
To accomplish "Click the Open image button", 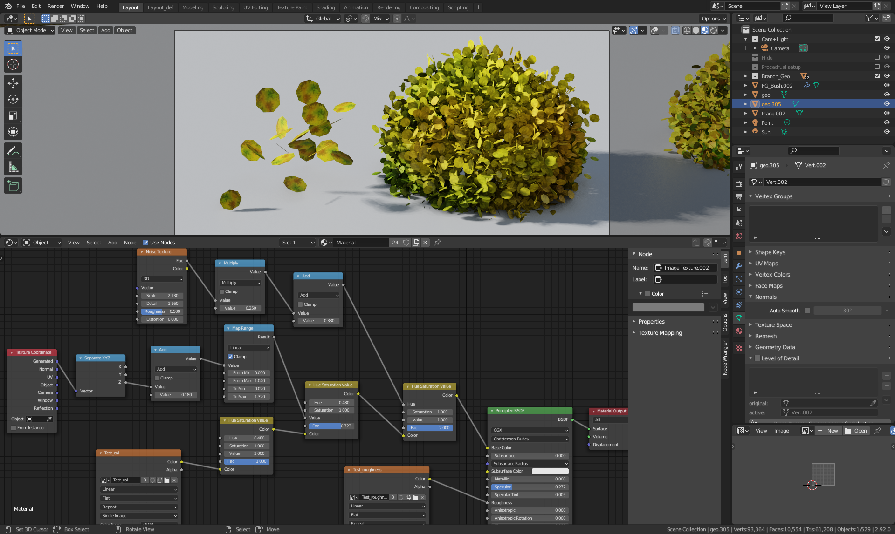I will 856,431.
